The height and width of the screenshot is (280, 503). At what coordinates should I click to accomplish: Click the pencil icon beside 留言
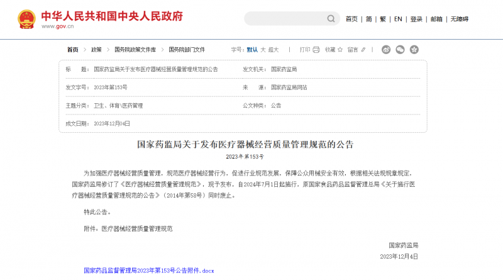[x=363, y=50]
